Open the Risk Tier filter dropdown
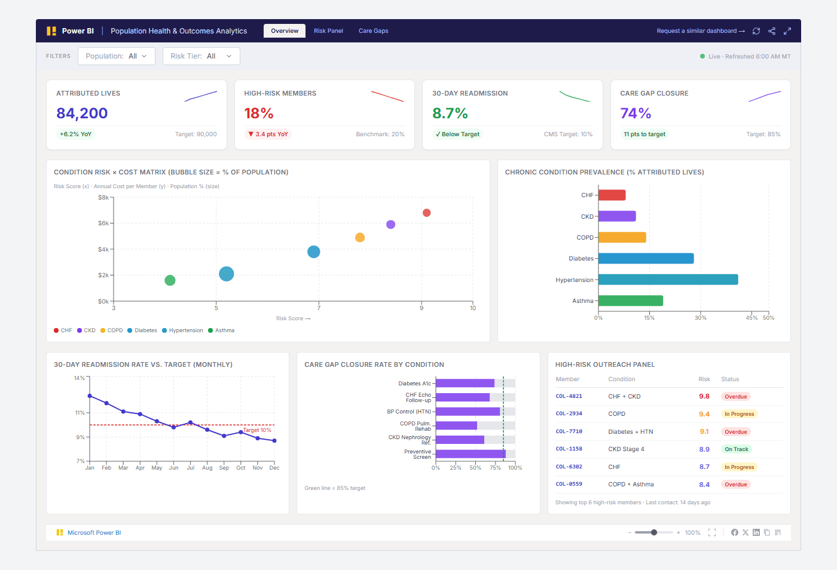Screen dimensions: 837x570 click(201, 56)
